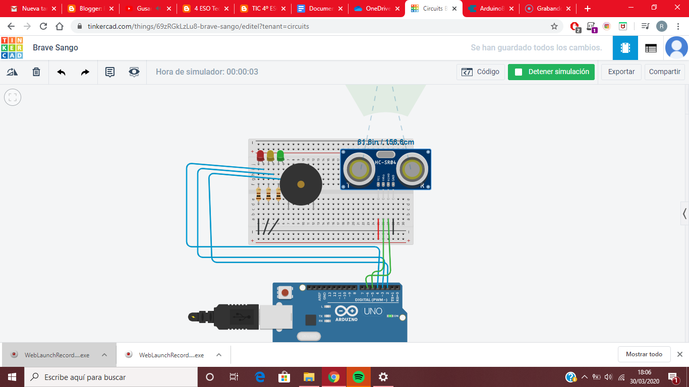
Task: Open the notification center icon
Action: coord(673,377)
